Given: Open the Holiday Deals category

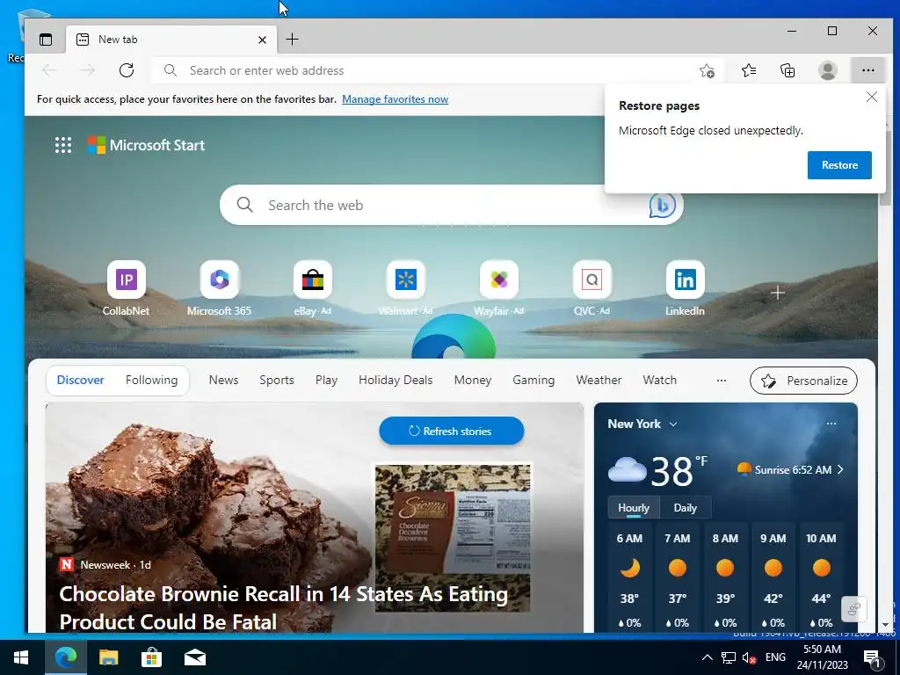Looking at the screenshot, I should coord(396,380).
